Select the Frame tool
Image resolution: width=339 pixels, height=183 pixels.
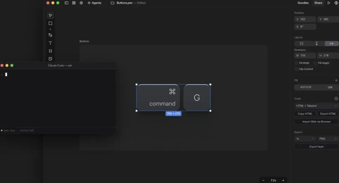(50, 51)
